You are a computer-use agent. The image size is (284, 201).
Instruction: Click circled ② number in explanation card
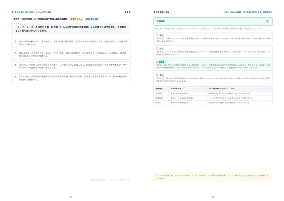157,49
